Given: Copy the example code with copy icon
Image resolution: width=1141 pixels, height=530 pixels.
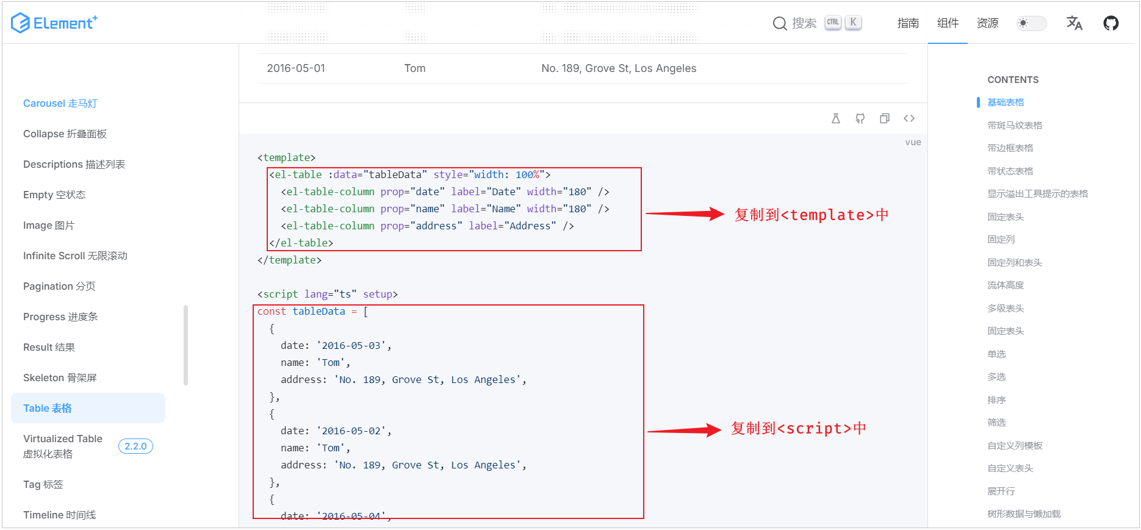Looking at the screenshot, I should [x=884, y=118].
